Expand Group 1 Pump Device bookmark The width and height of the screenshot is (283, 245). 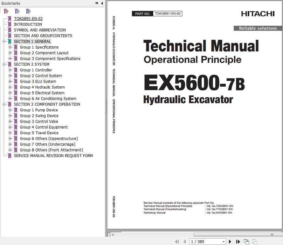(10, 110)
